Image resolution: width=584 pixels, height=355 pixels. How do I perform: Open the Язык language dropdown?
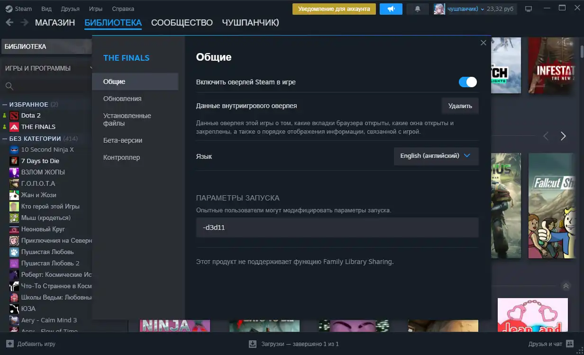coord(436,155)
